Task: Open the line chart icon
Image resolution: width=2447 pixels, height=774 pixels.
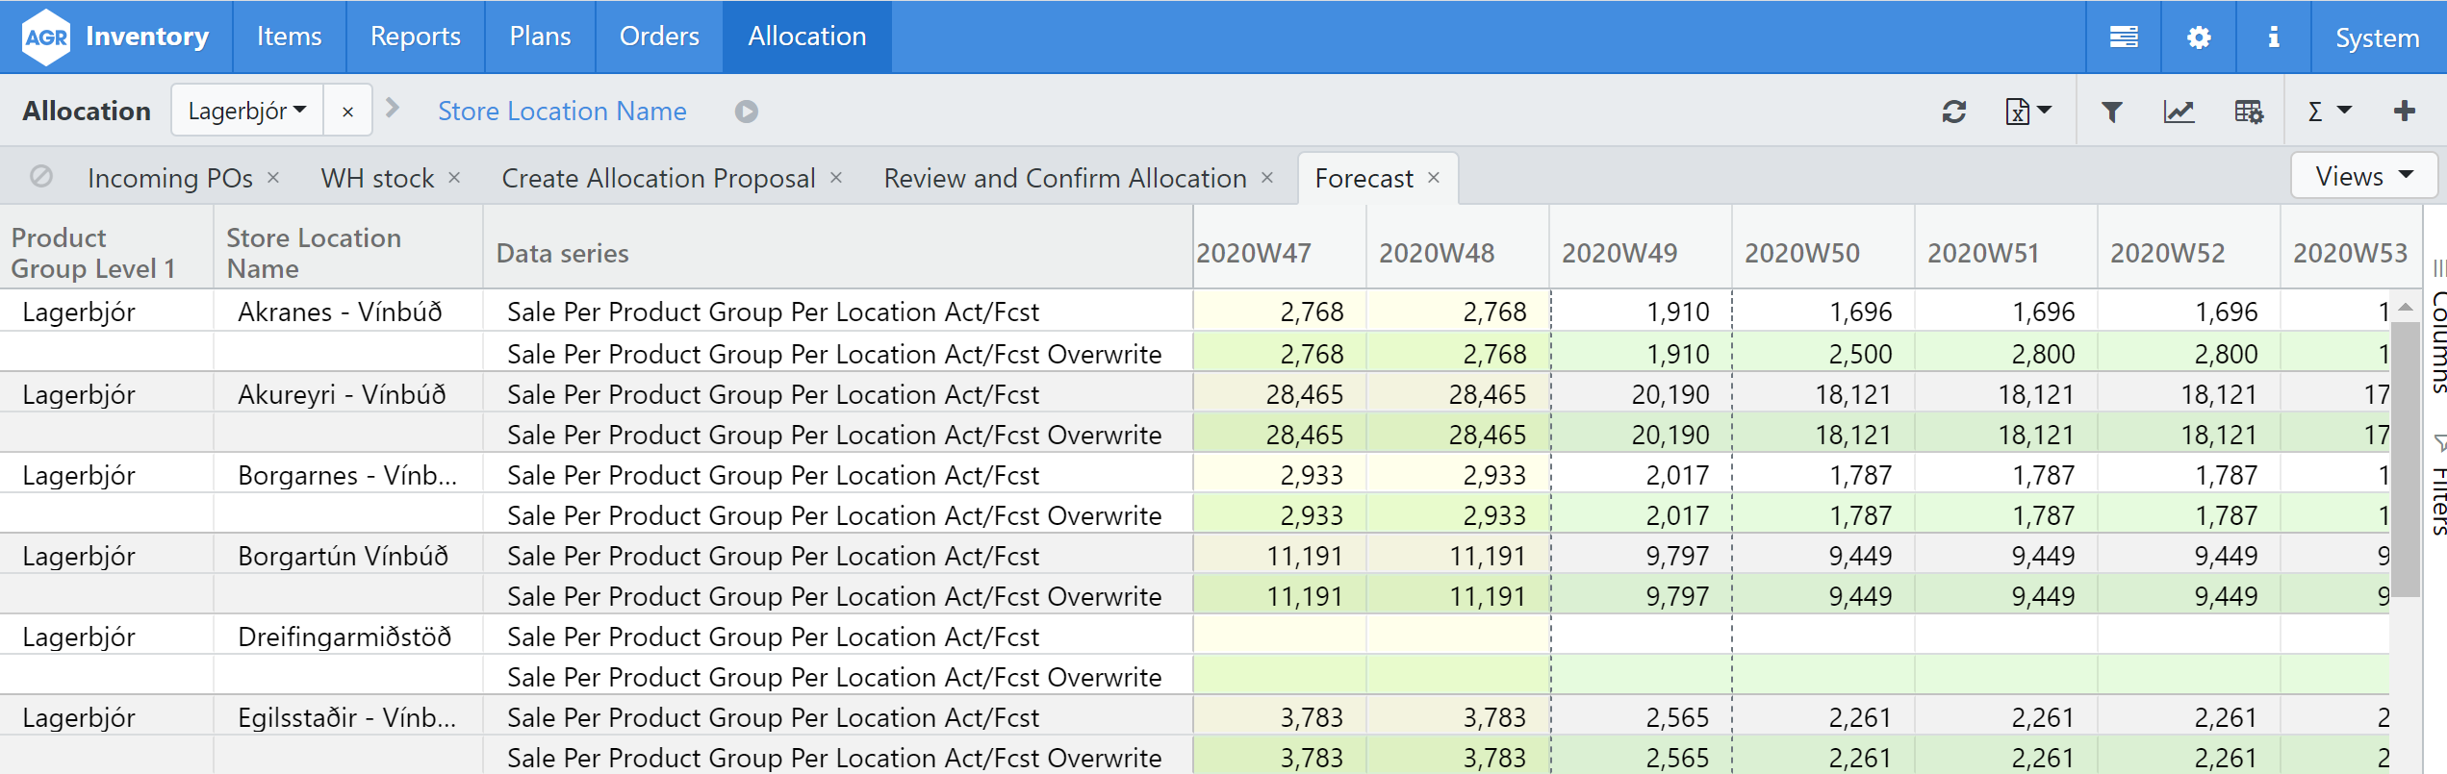Action: point(2179,112)
